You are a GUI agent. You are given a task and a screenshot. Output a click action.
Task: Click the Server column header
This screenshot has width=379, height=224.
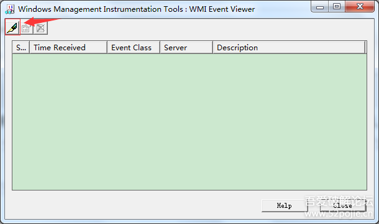[186, 47]
